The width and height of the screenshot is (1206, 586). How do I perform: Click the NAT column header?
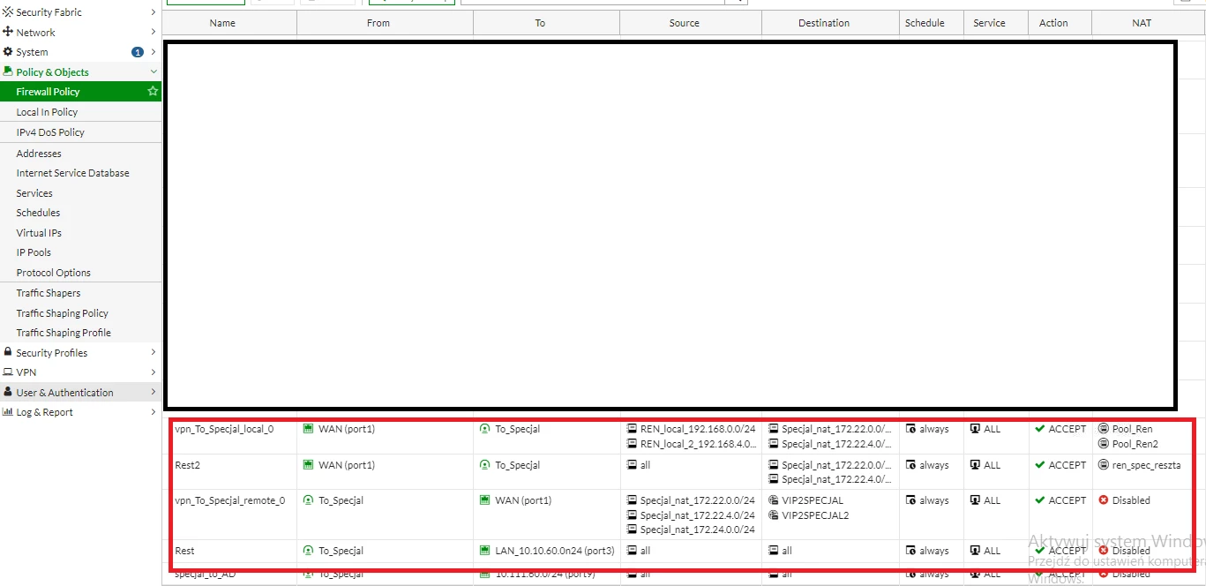(x=1149, y=23)
